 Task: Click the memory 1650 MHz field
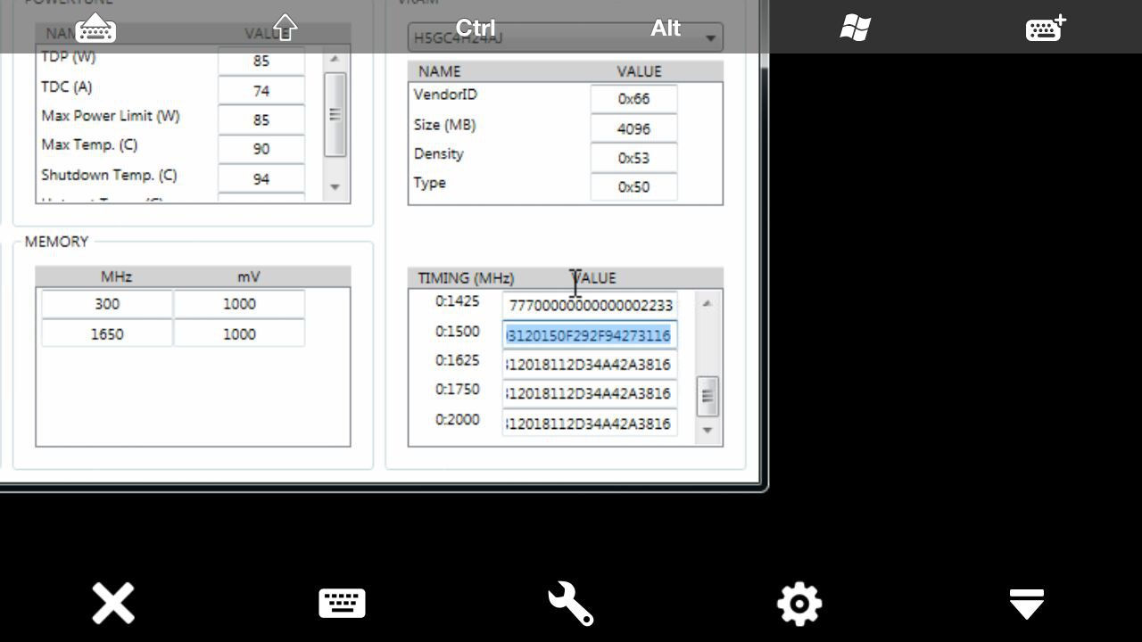tap(107, 333)
